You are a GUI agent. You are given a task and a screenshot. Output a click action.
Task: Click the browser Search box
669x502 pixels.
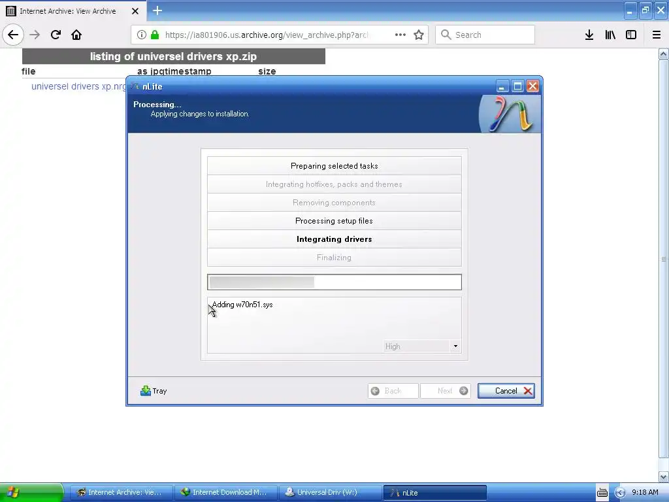point(485,35)
